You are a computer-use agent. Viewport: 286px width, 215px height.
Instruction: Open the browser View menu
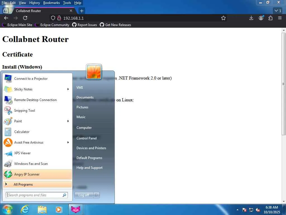[22, 3]
